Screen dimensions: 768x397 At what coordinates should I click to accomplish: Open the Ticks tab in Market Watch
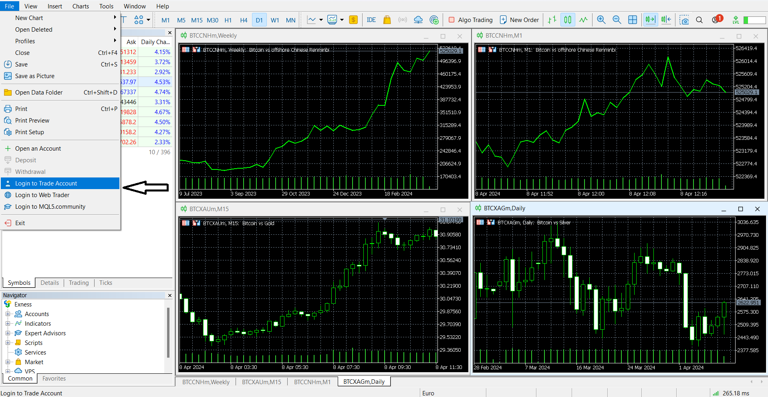click(x=106, y=283)
